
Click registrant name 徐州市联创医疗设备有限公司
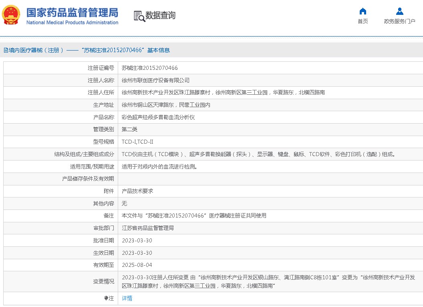pos(155,80)
